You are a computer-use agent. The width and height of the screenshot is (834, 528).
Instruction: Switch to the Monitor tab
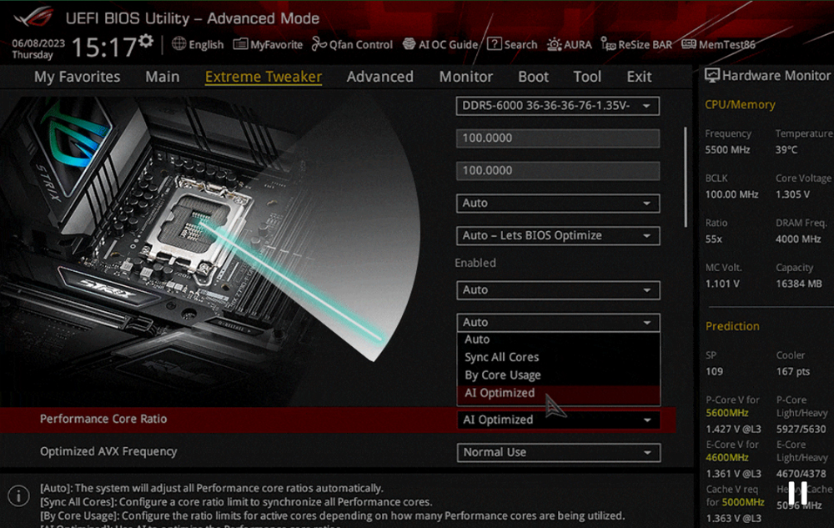click(x=465, y=77)
